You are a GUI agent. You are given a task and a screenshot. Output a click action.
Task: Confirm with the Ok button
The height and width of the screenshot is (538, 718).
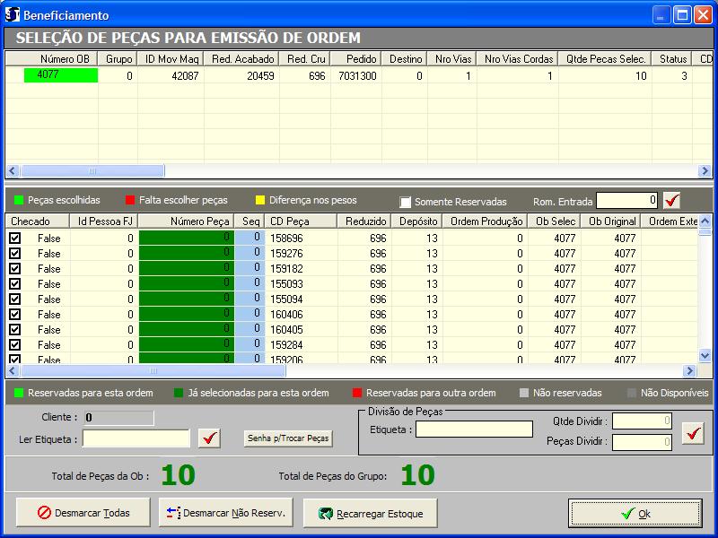635,514
